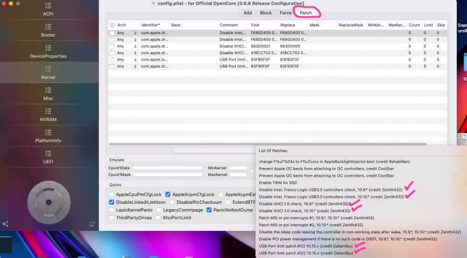Choose Enable PCI power management patch entry

tap(348, 239)
